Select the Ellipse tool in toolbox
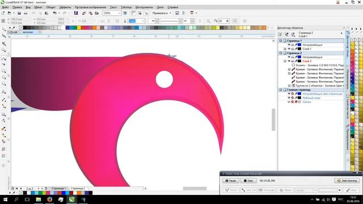The height and width of the screenshot is (204, 363). (x=3, y=77)
